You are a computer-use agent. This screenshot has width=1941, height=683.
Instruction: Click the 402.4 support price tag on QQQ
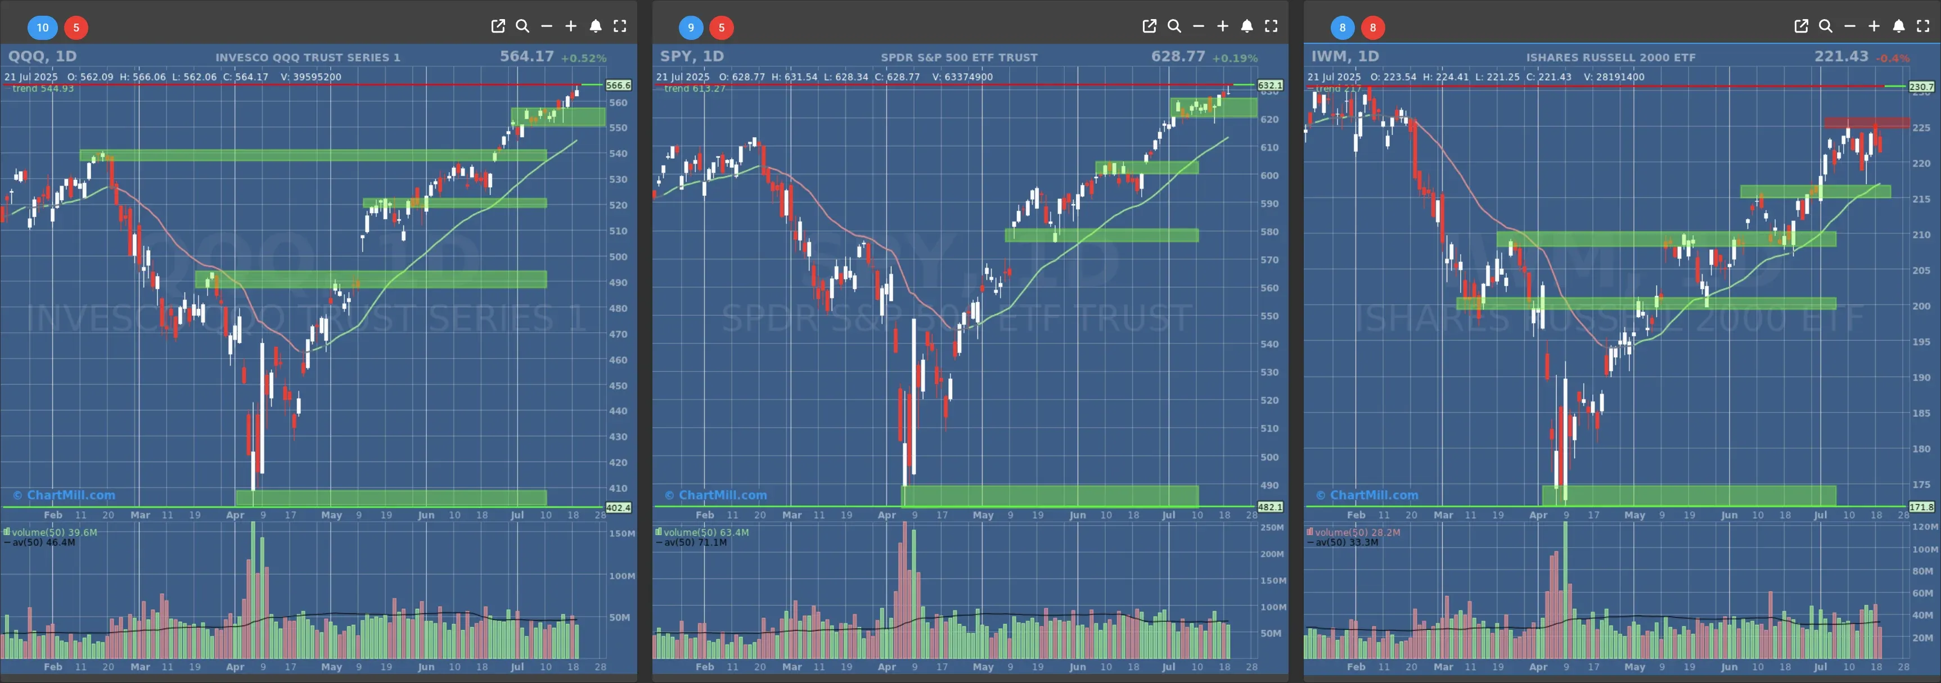click(619, 508)
